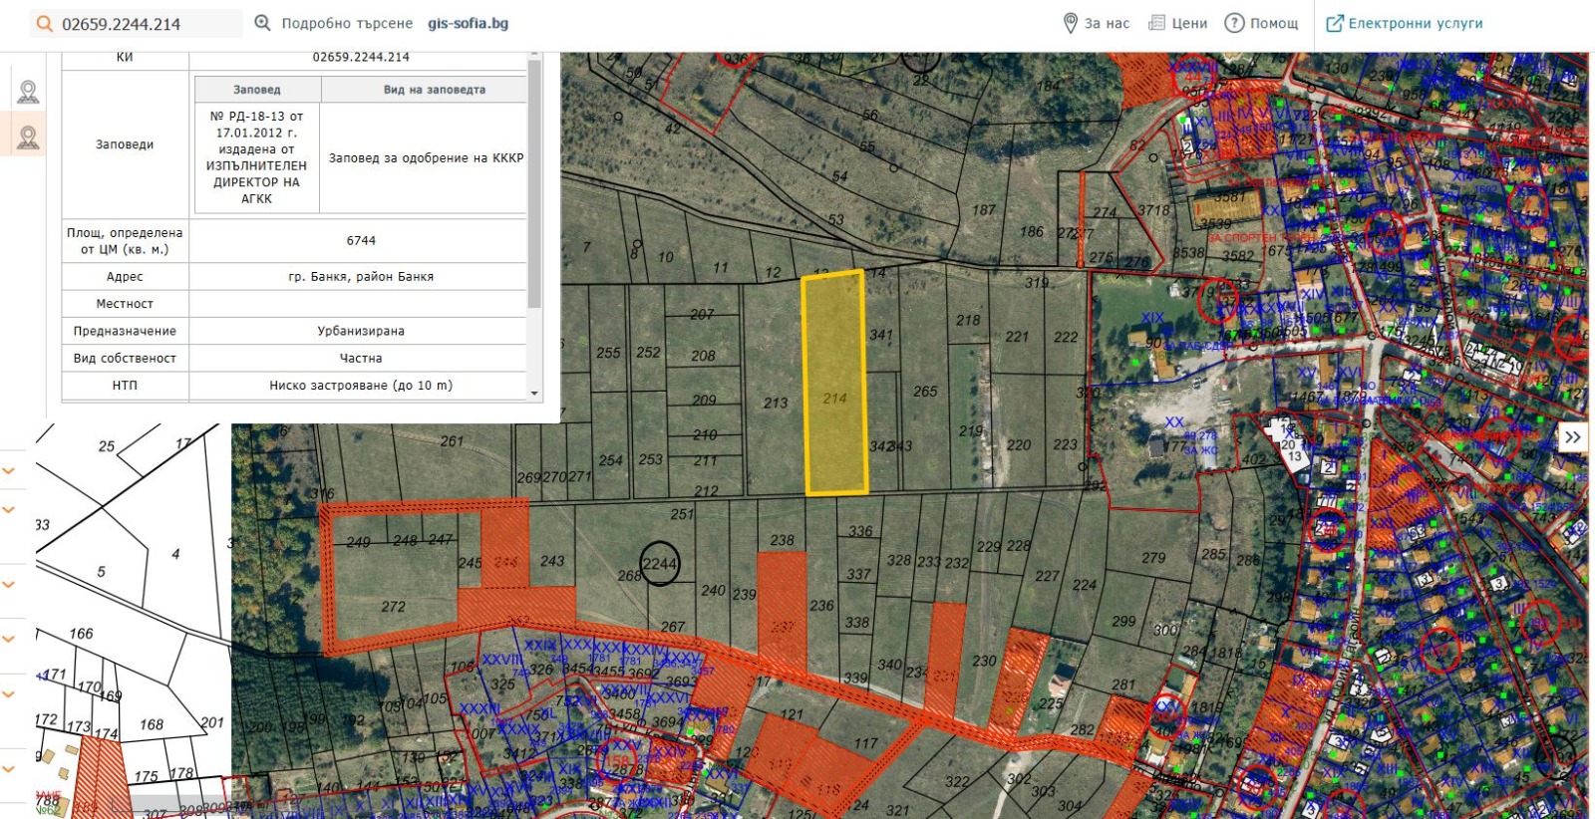The image size is (1595, 819).
Task: Select the upper map pin sidebar icon
Action: (28, 93)
